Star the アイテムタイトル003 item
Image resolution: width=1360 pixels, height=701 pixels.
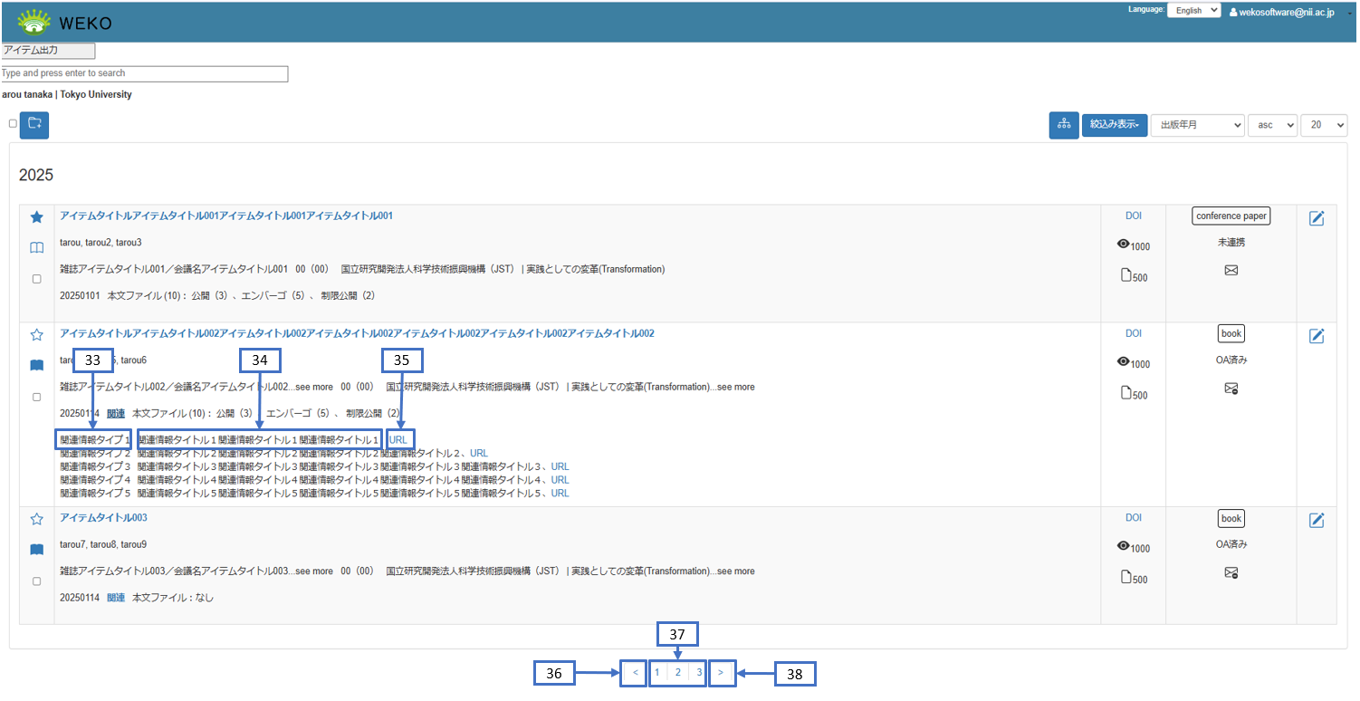[37, 519]
